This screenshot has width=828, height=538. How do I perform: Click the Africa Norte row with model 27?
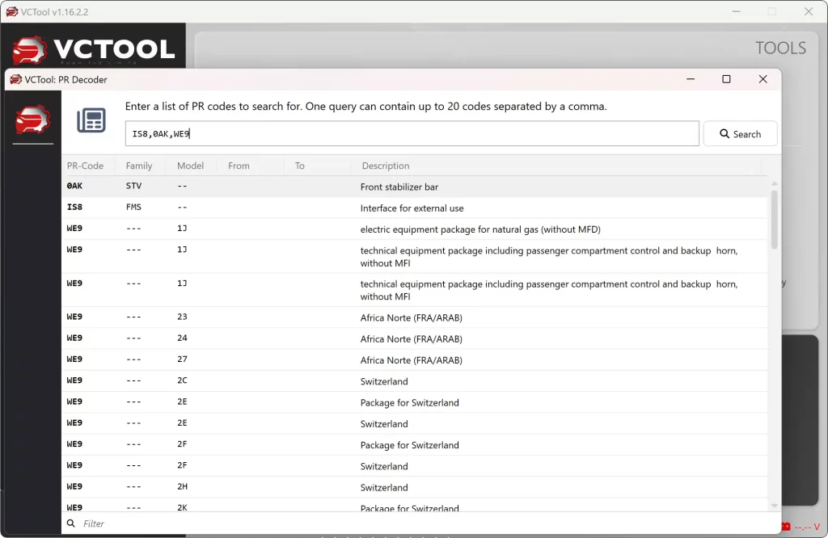tap(415, 359)
